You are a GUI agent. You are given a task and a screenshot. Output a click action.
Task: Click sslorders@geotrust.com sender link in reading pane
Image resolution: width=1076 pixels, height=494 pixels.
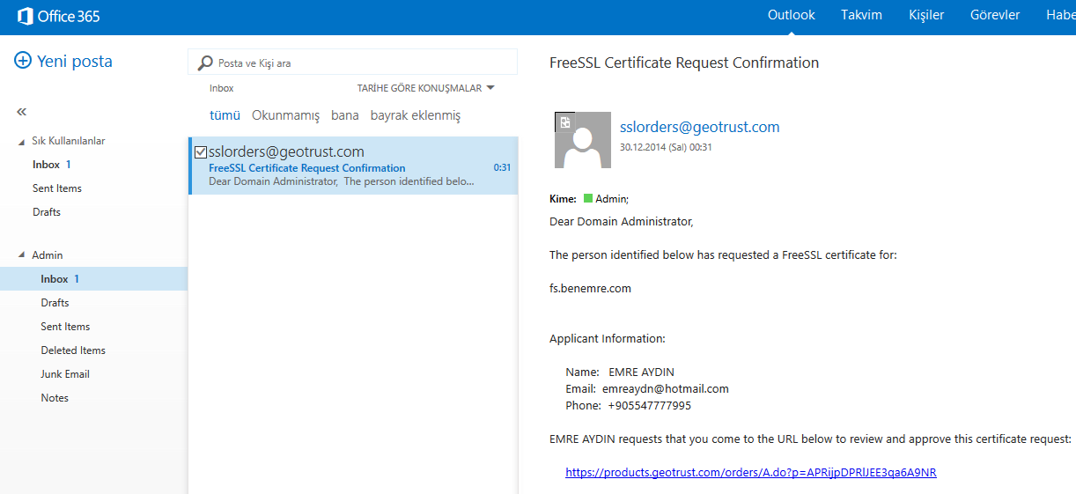pos(700,127)
